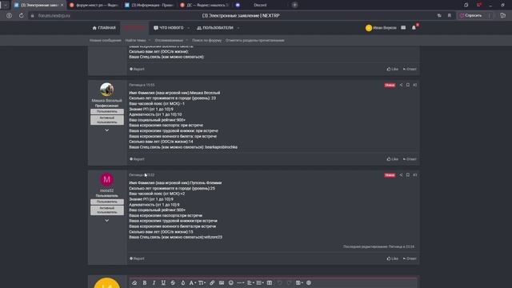Bookmark Мишка Веселый's post
The width and height of the screenshot is (512, 288).
click(x=408, y=85)
